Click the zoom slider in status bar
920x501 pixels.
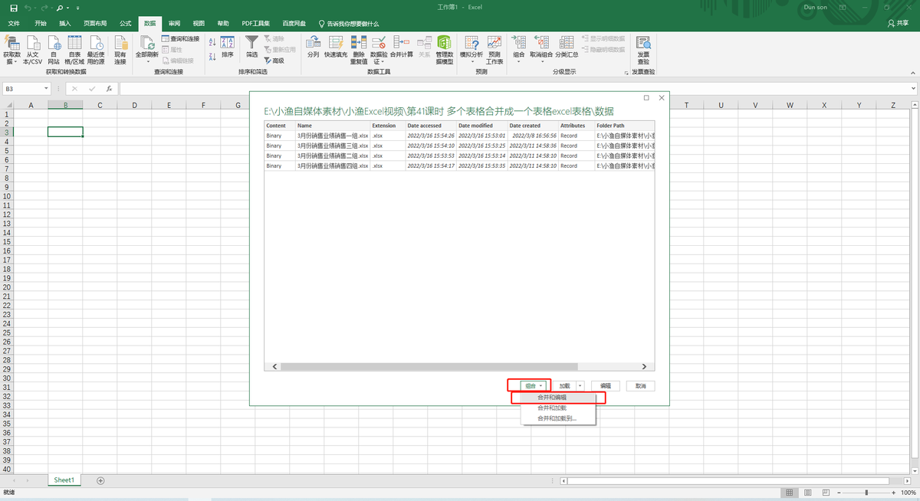coord(867,492)
